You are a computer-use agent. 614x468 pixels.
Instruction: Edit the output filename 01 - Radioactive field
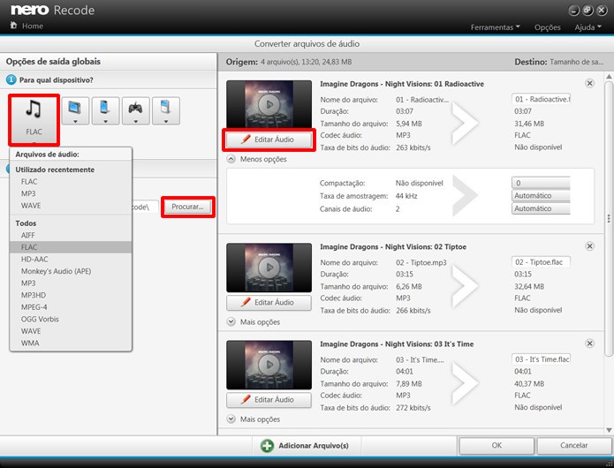[541, 100]
